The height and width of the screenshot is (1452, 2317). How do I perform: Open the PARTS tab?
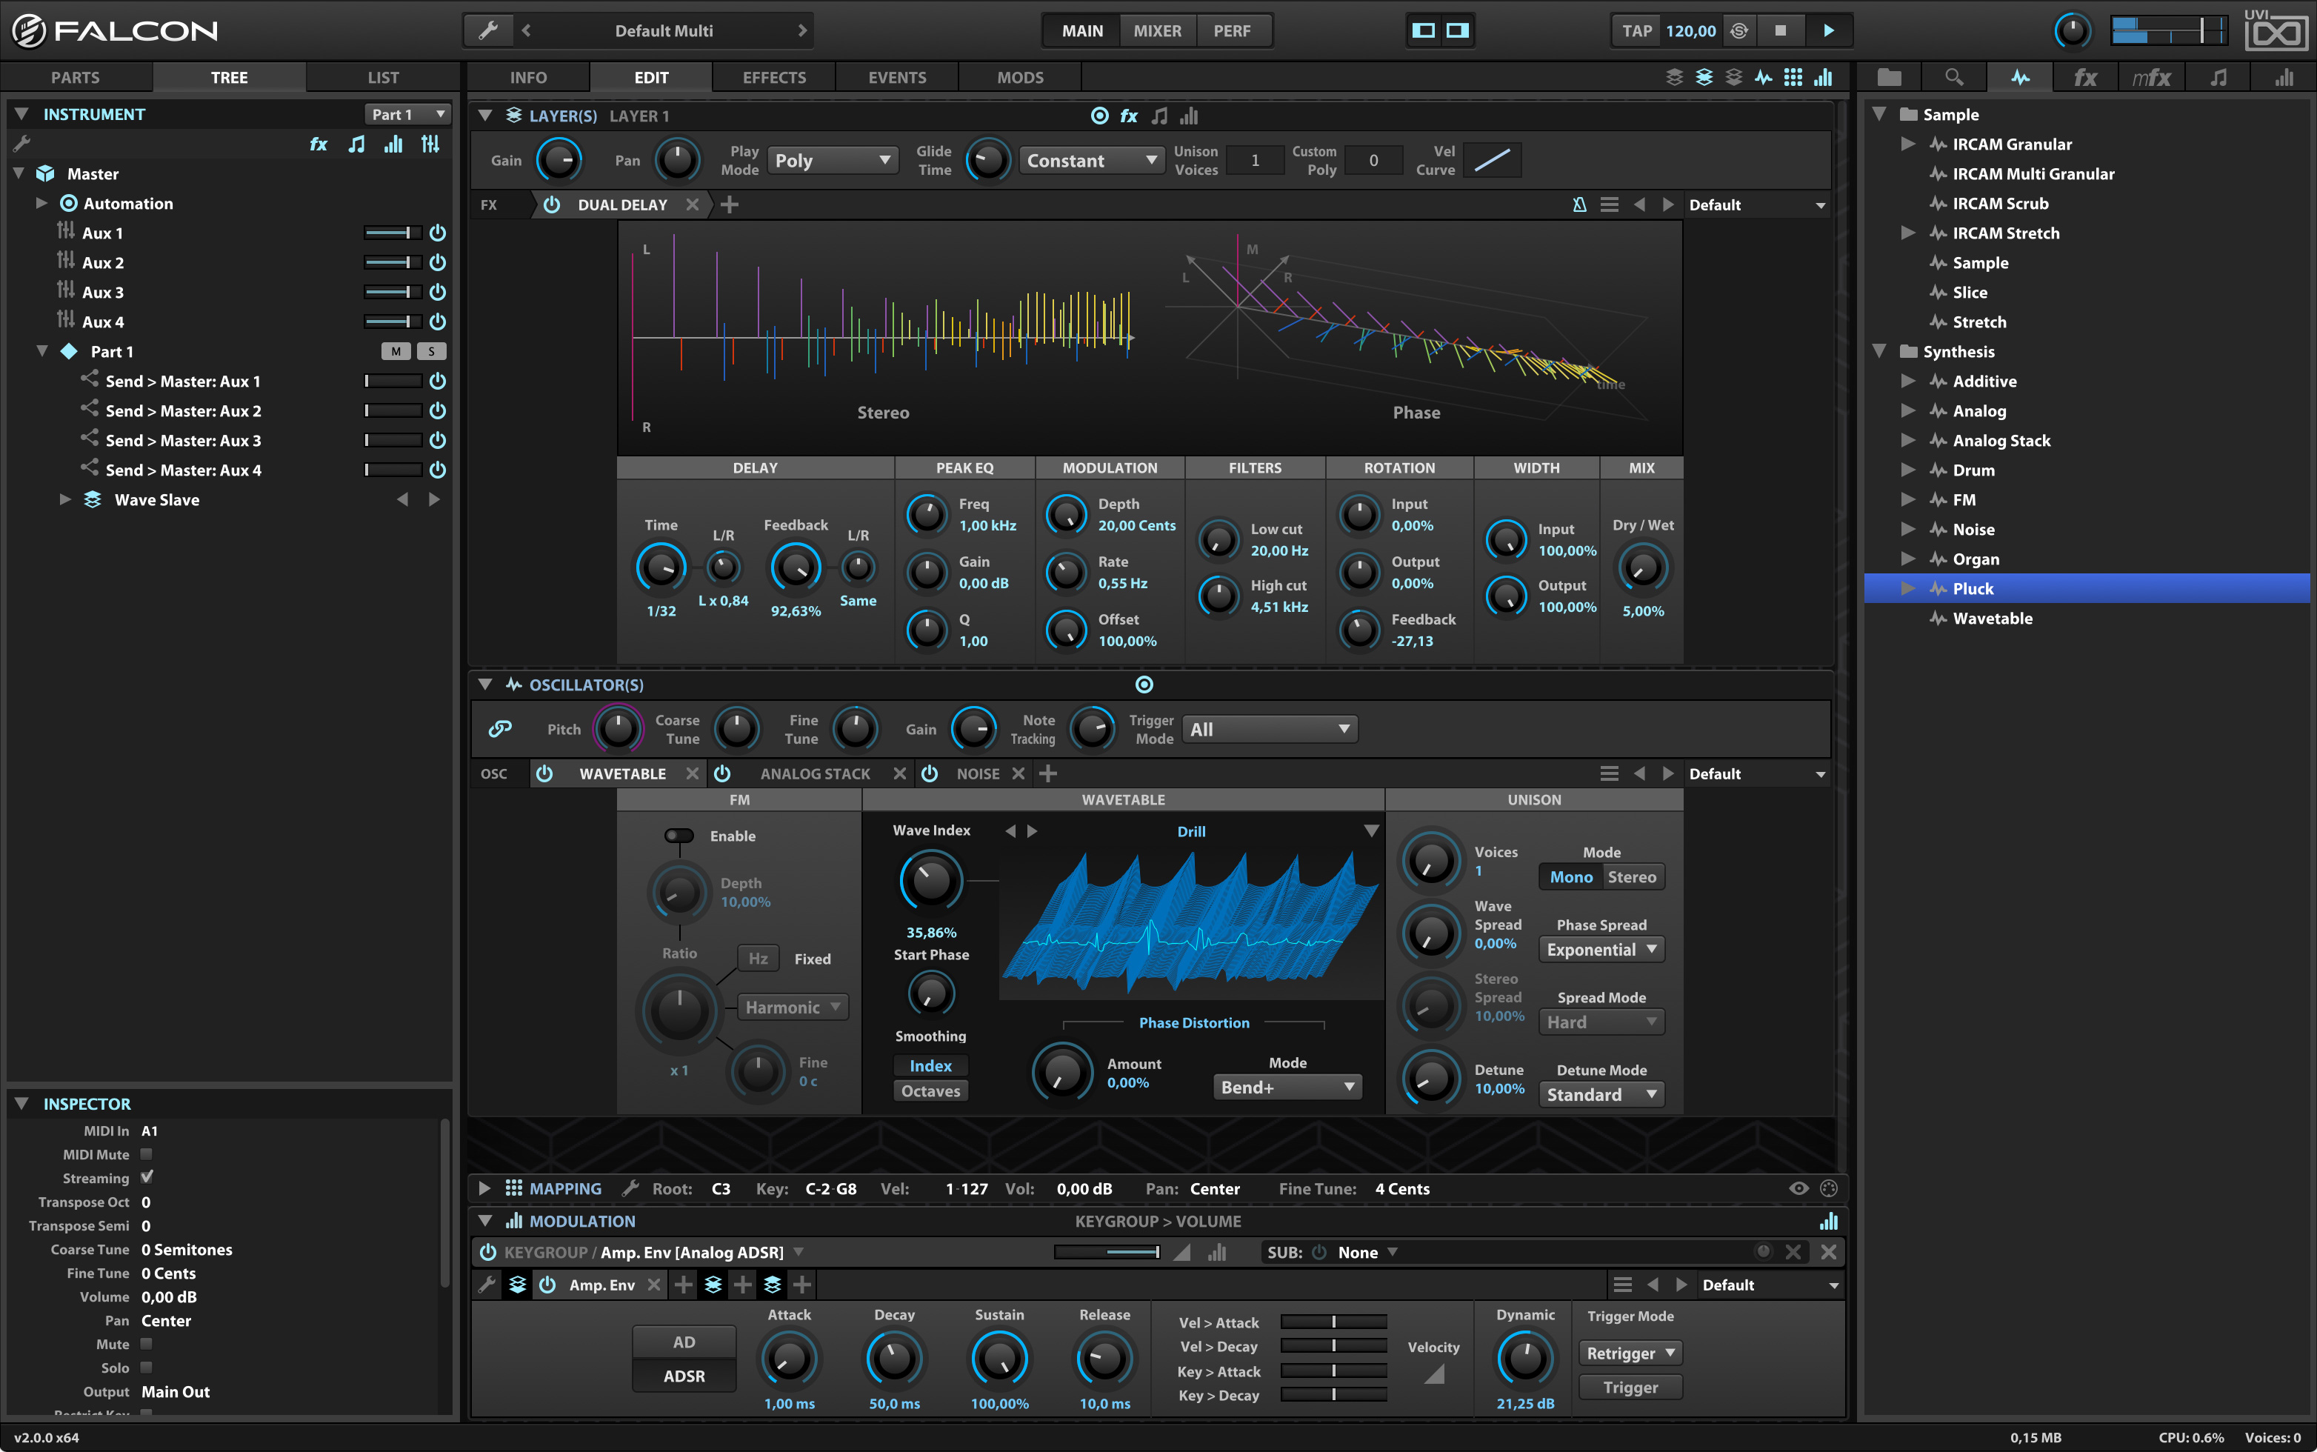76,78
